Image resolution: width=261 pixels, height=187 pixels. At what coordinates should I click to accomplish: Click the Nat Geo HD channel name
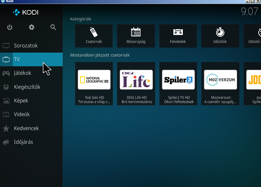(95, 98)
